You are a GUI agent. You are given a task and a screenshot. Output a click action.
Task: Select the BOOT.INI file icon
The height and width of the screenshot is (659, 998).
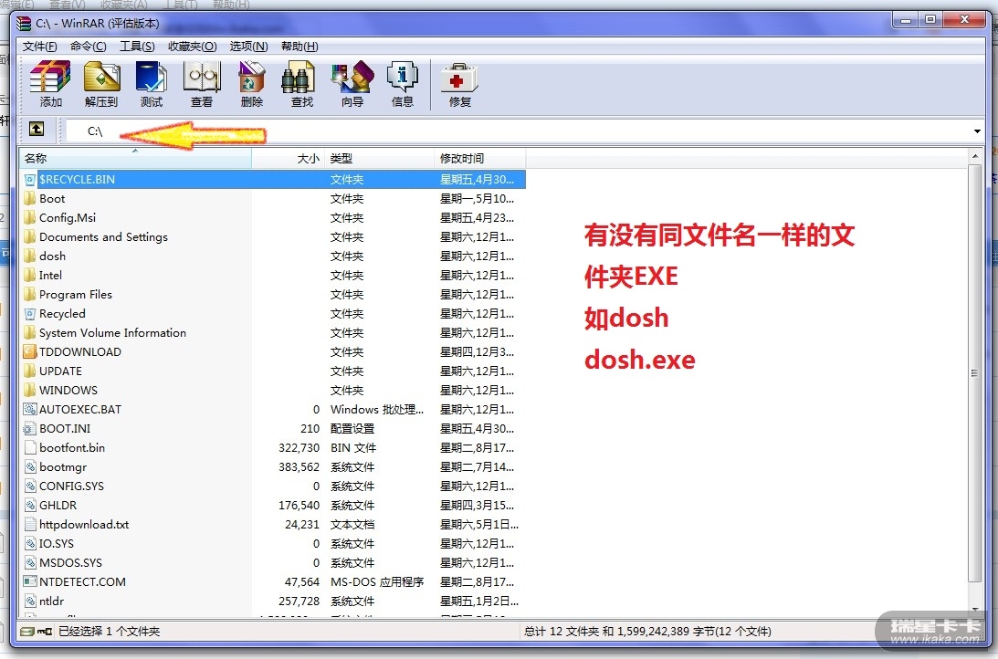[x=30, y=429]
